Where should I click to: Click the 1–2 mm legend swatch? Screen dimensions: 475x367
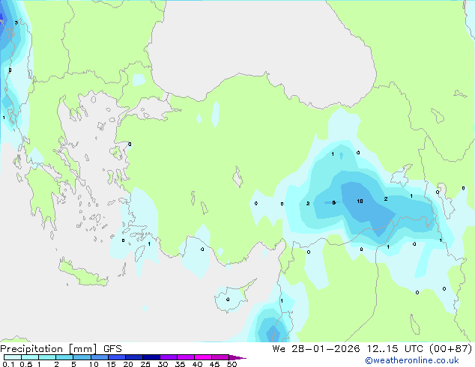(47, 357)
